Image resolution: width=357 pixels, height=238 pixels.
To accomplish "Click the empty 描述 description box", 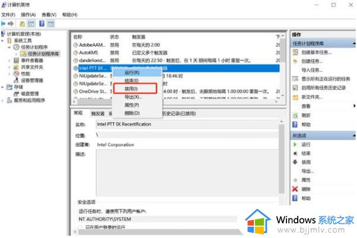I will [x=187, y=173].
